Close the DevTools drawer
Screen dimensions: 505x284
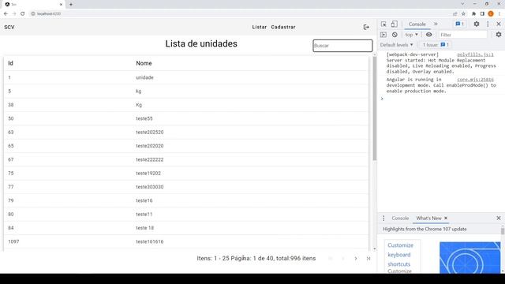click(499, 219)
